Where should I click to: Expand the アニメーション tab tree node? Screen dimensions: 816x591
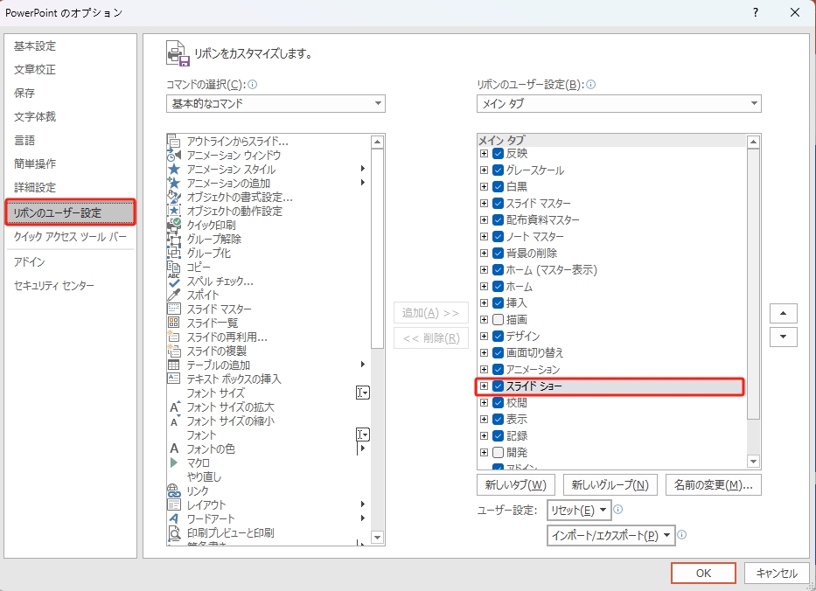point(484,369)
